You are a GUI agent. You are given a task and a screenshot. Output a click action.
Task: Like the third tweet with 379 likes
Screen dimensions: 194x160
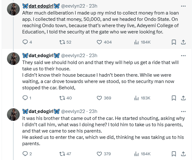click(x=99, y=154)
